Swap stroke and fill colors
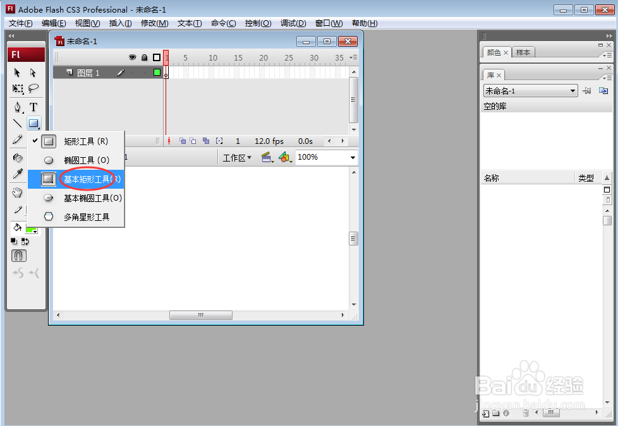Image resolution: width=618 pixels, height=426 pixels. (25, 241)
